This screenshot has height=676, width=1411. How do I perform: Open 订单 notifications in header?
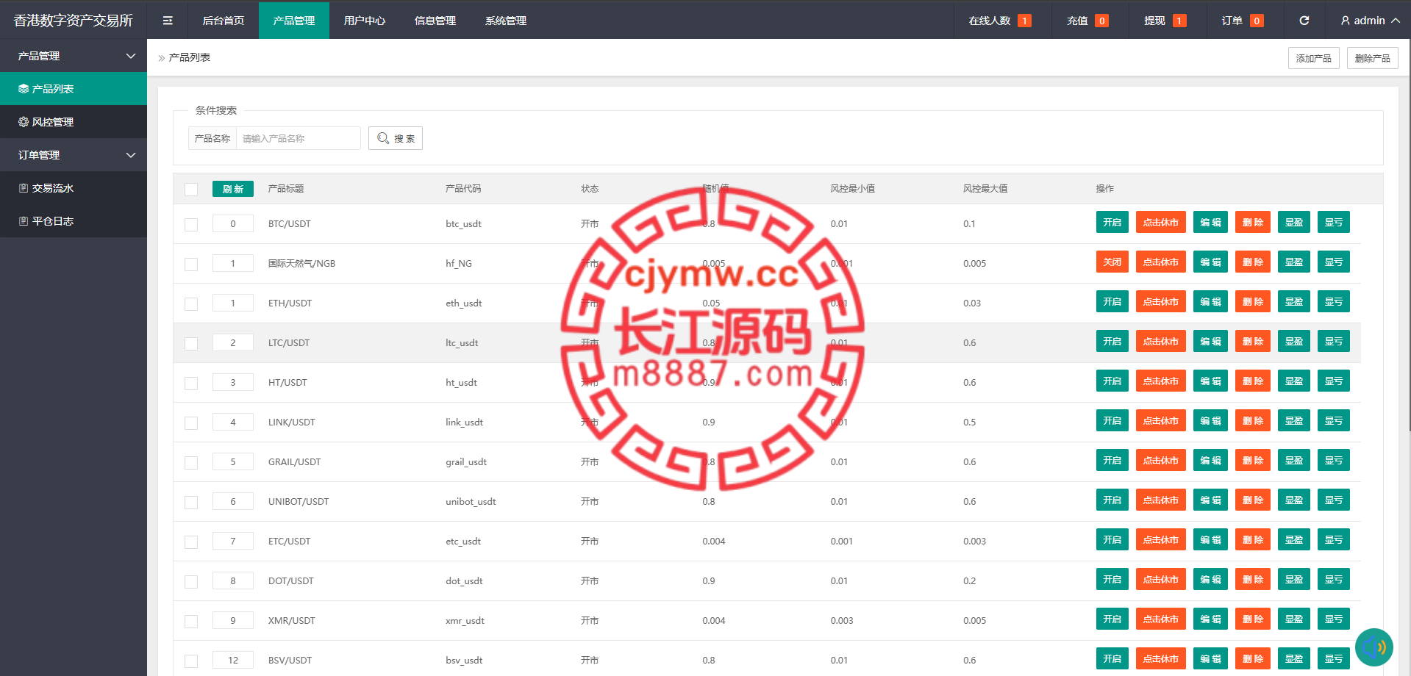click(x=1243, y=21)
